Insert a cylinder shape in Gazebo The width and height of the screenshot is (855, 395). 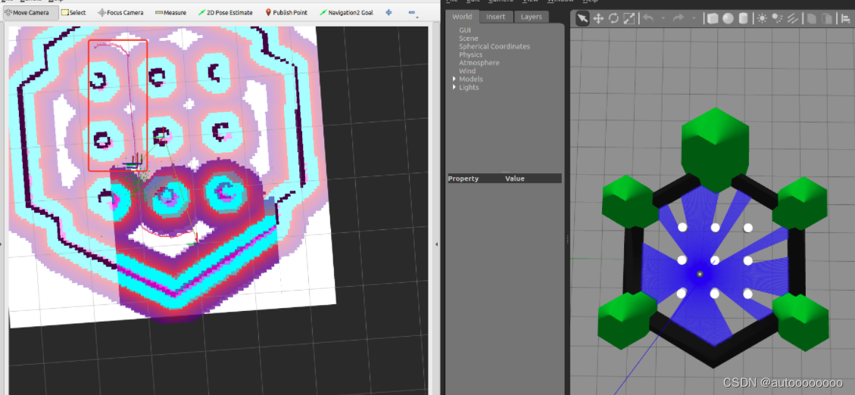(x=743, y=19)
